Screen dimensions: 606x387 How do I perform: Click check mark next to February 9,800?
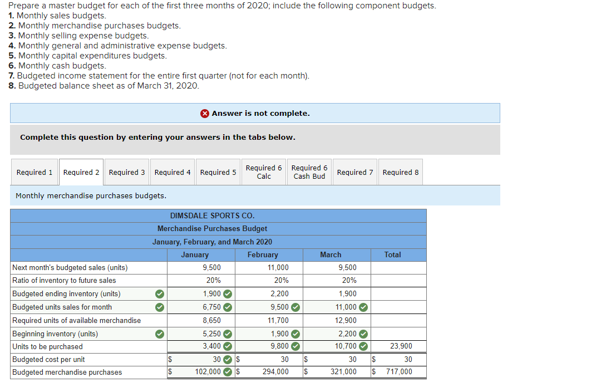[295, 346]
